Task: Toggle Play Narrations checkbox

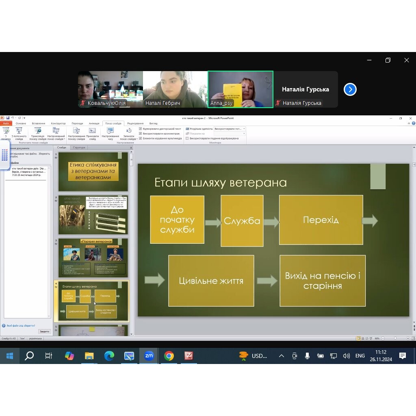Action: coord(141,129)
